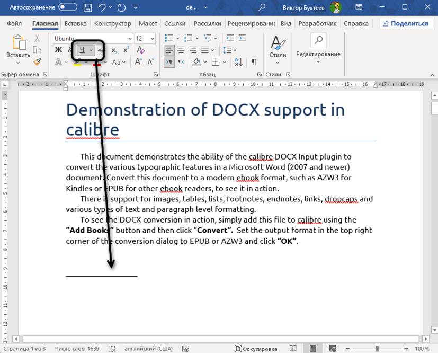
Task: Click the clear formatting icon
Action: pos(140,50)
